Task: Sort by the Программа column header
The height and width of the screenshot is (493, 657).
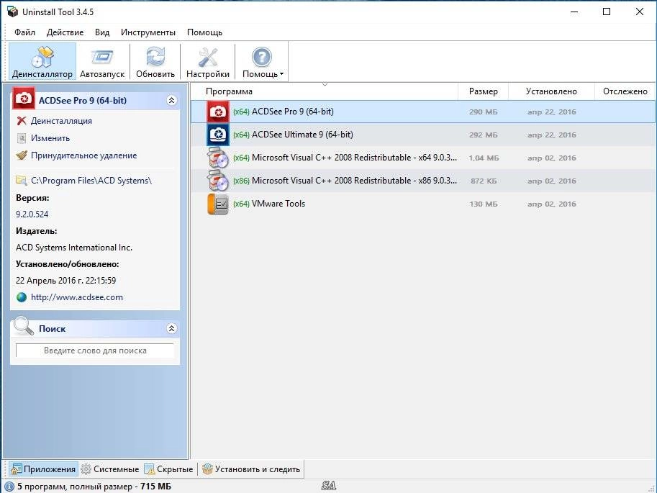Action: coord(325,91)
